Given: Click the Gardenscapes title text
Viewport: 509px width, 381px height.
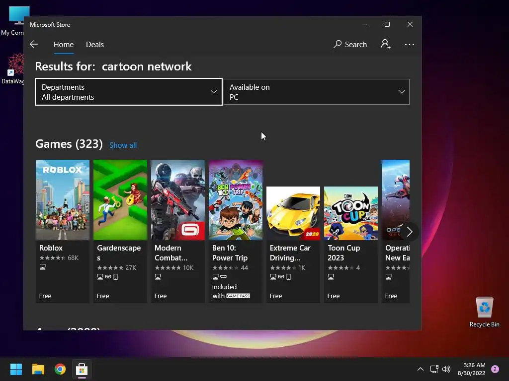Looking at the screenshot, I should coord(119,253).
